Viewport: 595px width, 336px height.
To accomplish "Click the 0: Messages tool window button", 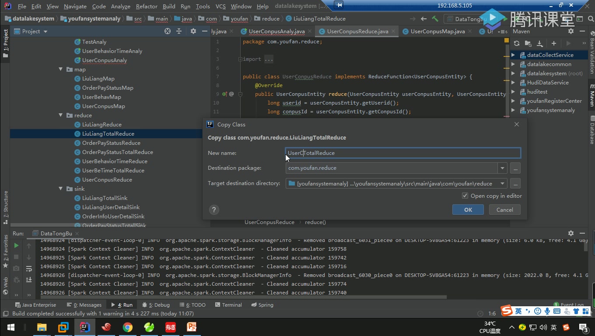I will tap(84, 305).
